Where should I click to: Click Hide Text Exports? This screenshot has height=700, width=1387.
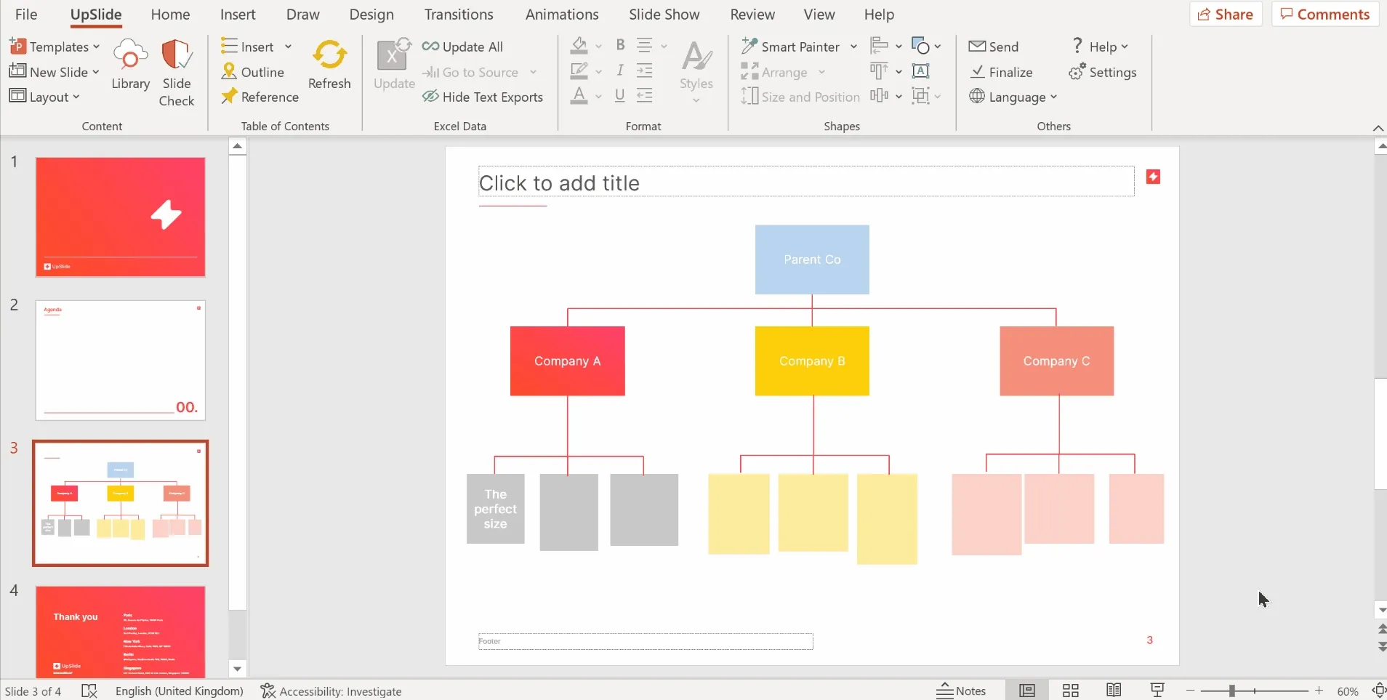pos(483,97)
